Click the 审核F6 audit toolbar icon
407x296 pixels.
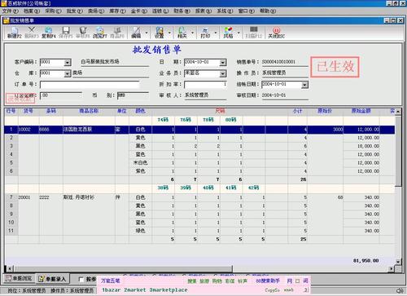click(83, 32)
